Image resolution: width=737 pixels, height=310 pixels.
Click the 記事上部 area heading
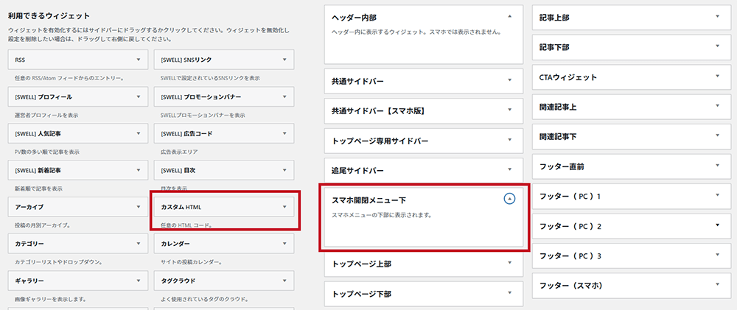[x=554, y=18]
